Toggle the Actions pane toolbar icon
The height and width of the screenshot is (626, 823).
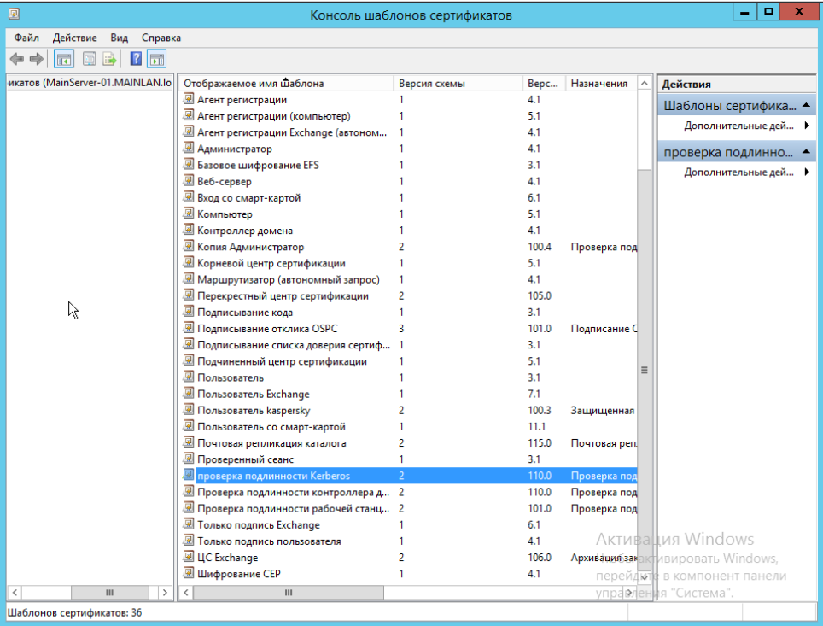coord(156,59)
